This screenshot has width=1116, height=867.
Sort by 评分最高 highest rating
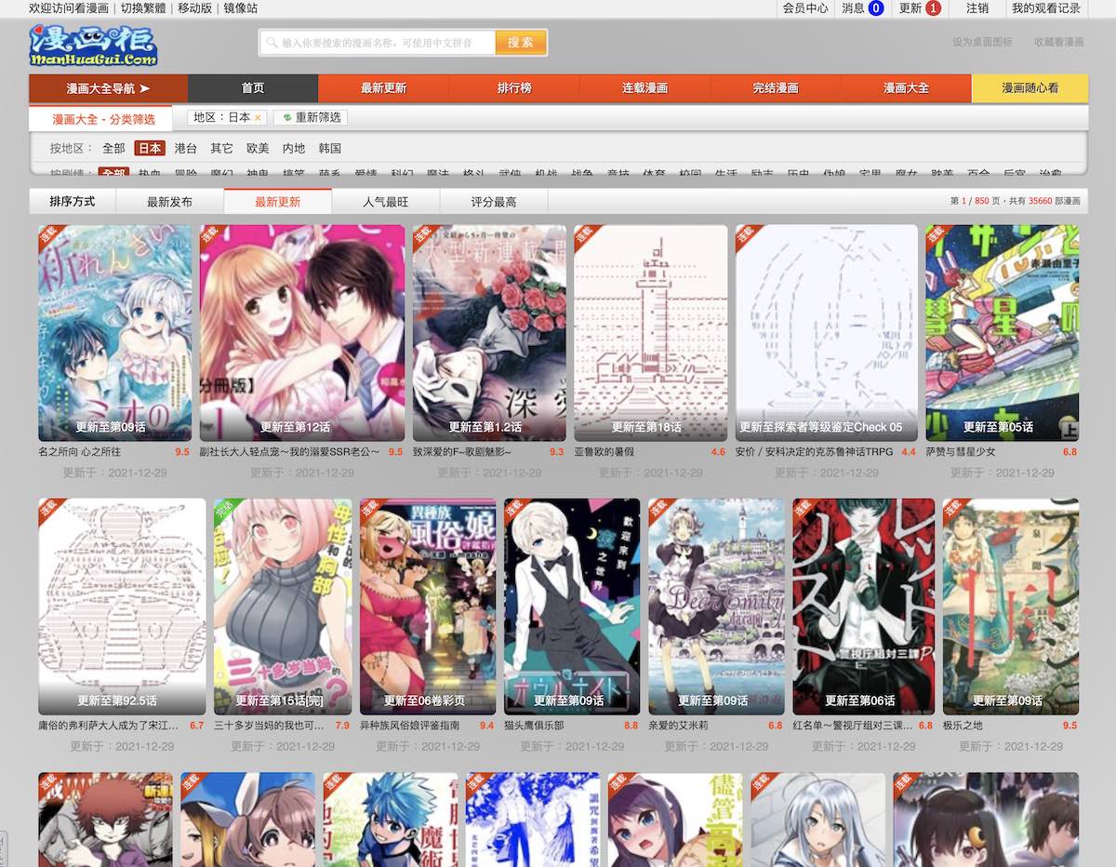tap(493, 201)
